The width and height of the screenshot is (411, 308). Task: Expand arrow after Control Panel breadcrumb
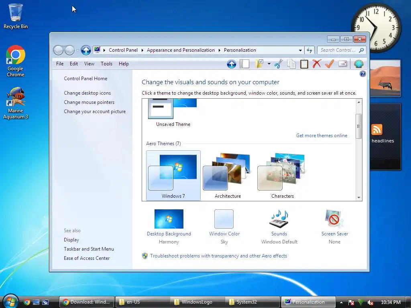[x=142, y=50]
